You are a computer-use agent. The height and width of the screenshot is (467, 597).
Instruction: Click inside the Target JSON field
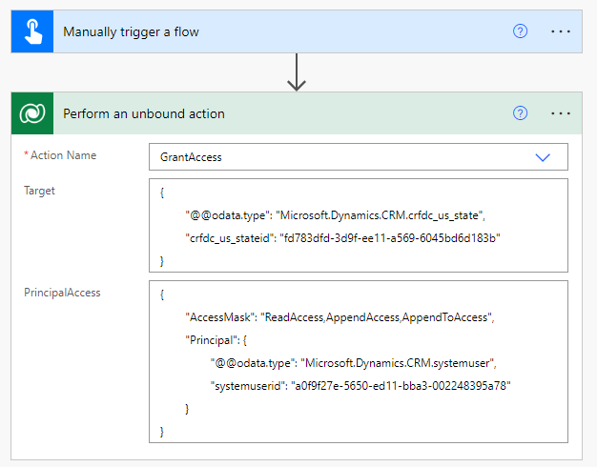click(359, 225)
